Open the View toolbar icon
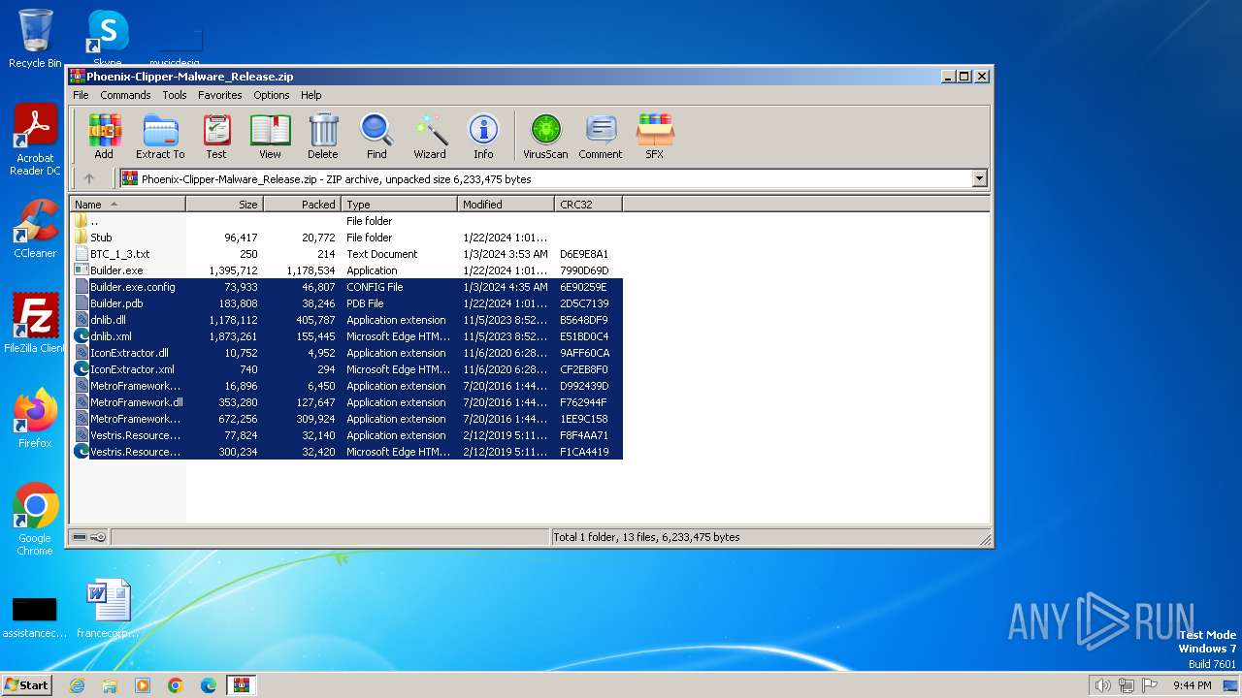 (x=270, y=137)
